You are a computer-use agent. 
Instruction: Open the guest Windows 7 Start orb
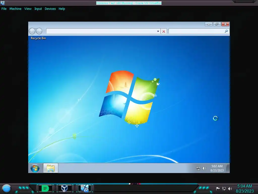[35, 168]
